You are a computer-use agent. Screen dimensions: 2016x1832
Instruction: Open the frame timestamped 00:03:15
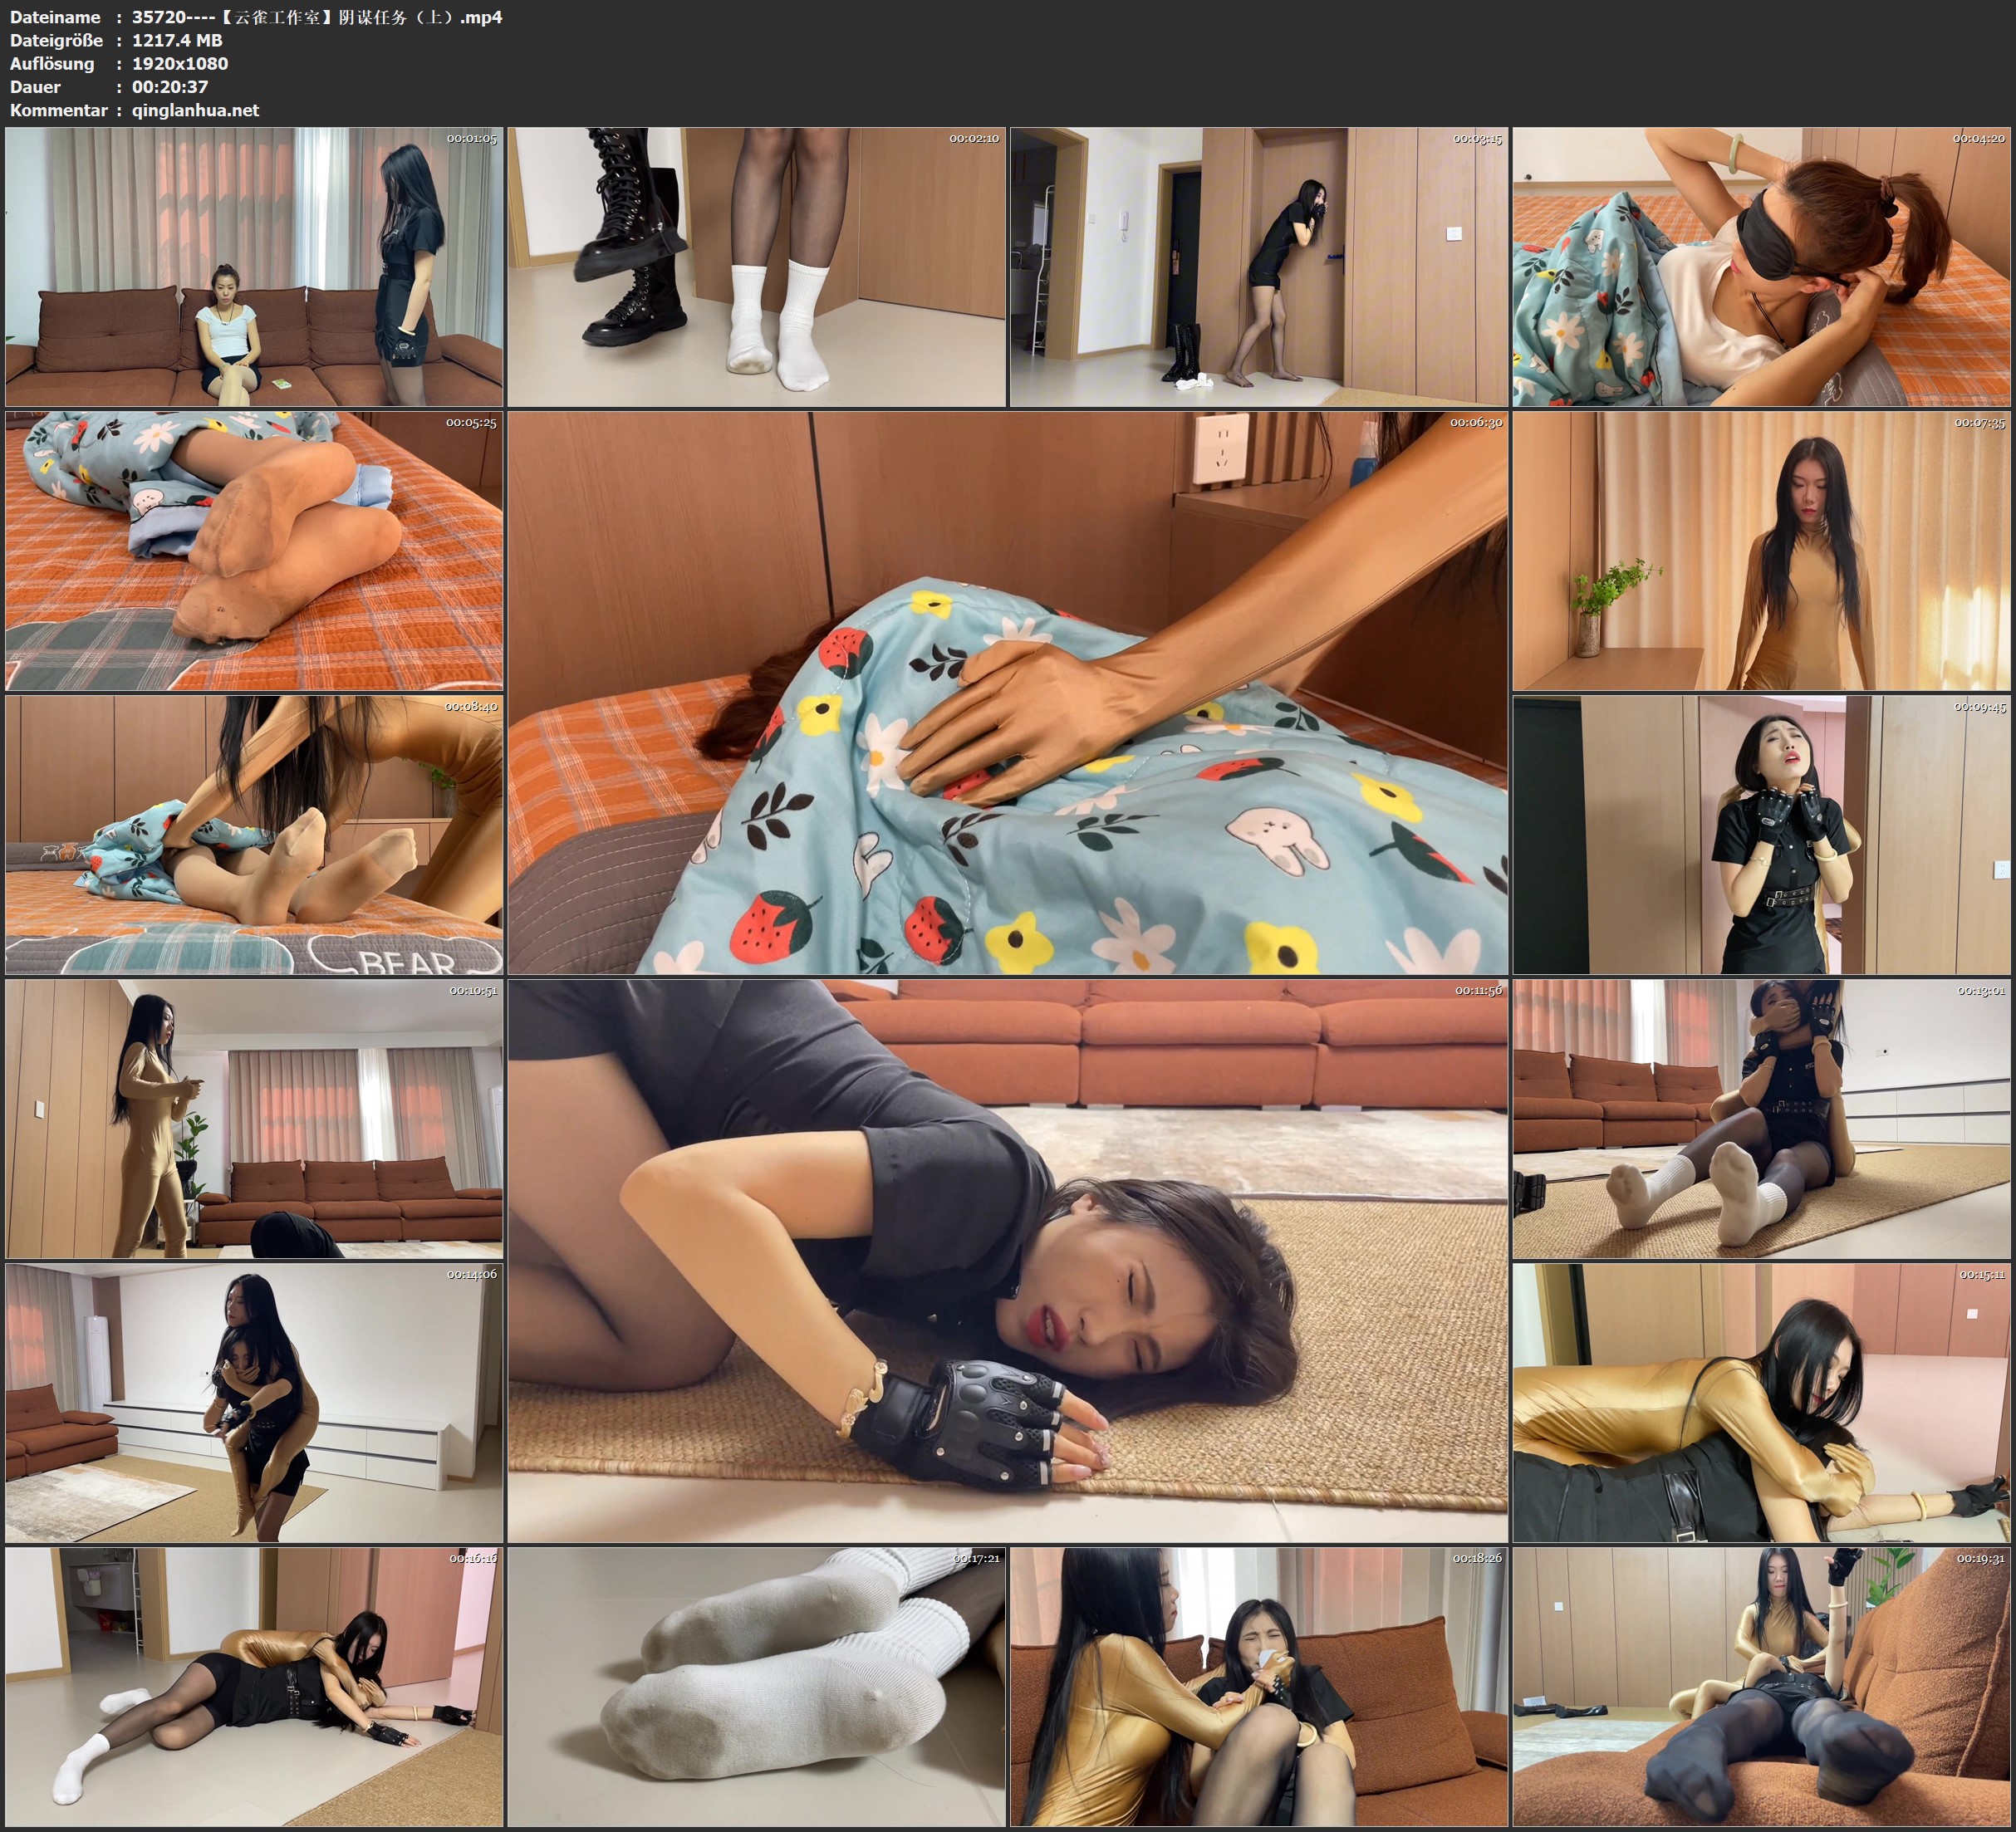click(1258, 266)
